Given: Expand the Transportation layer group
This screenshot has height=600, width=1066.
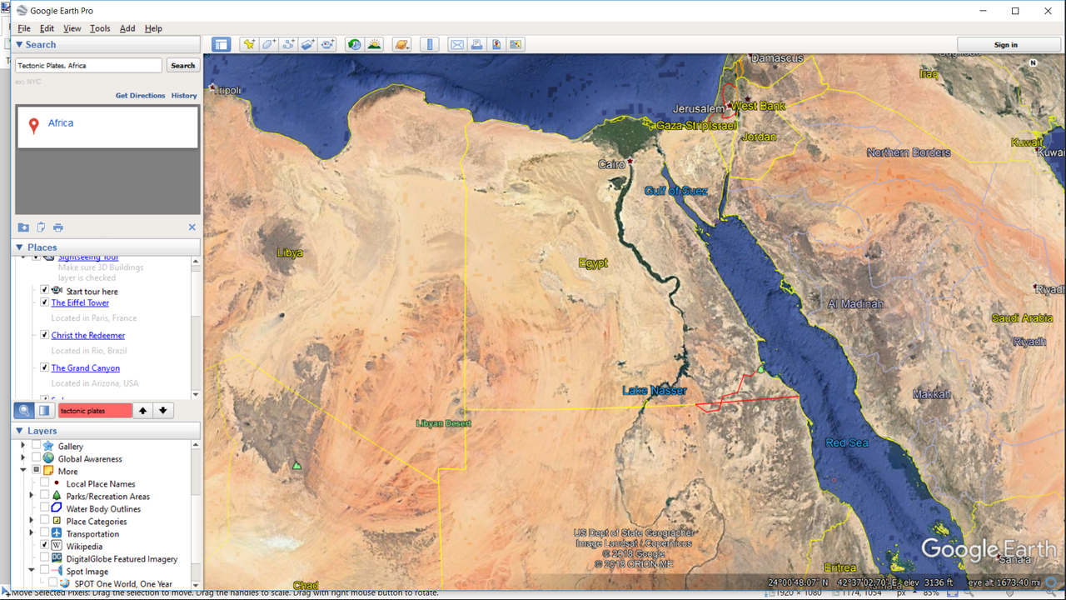Looking at the screenshot, I should coord(32,533).
